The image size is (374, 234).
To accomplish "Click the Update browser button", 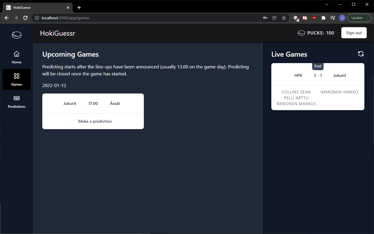I will (356, 18).
